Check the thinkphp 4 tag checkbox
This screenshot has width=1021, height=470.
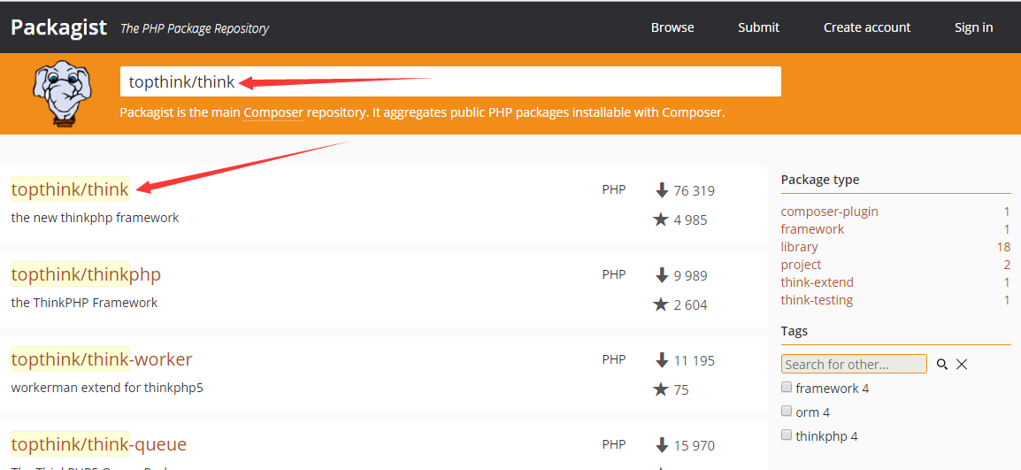[787, 435]
